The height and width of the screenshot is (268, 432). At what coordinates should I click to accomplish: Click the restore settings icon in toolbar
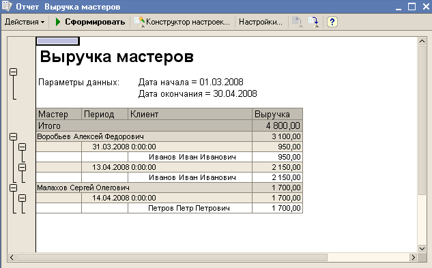298,22
